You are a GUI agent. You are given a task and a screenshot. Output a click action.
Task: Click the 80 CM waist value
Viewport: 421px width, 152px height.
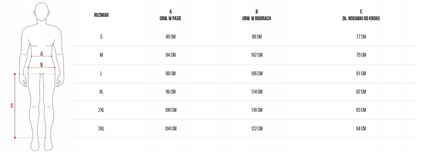point(170,37)
